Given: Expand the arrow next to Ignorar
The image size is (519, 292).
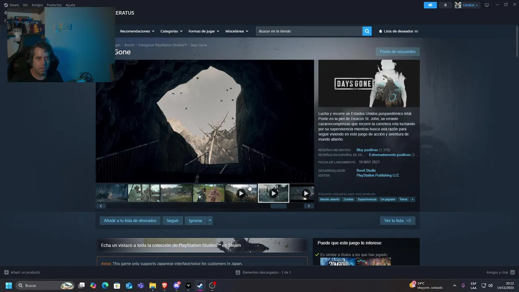Looking at the screenshot, I should click(x=210, y=221).
